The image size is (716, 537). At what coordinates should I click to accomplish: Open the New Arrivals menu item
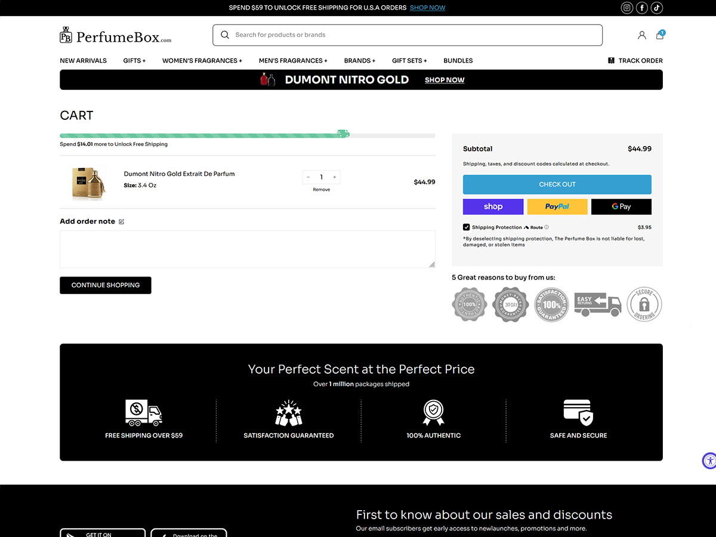(x=84, y=61)
